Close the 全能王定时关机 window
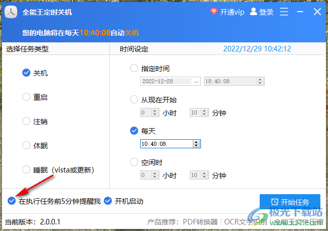Image resolution: width=328 pixels, height=231 pixels. [317, 12]
